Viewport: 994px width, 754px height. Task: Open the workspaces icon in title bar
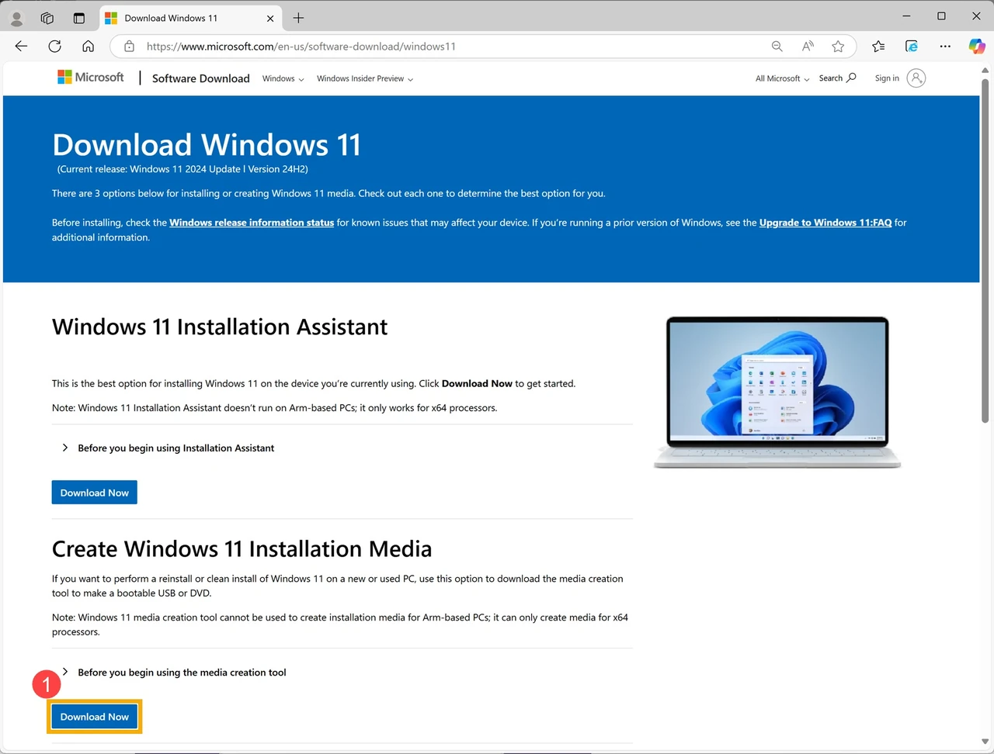[x=47, y=18]
